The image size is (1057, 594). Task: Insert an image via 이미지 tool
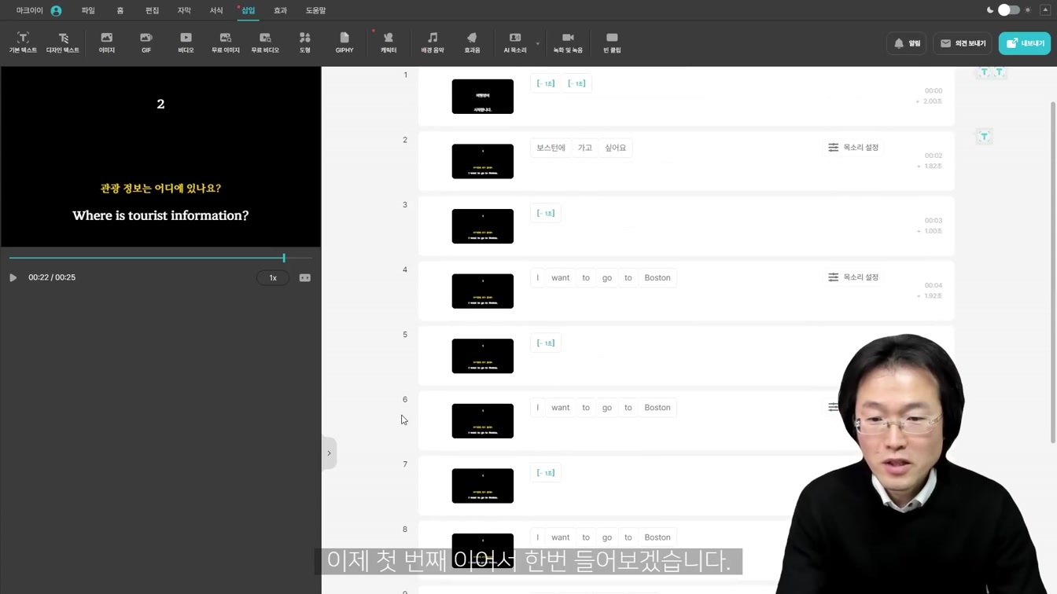[107, 42]
